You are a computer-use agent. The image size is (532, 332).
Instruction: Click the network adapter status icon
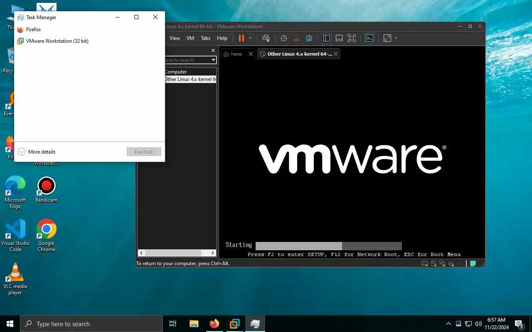[442, 264]
